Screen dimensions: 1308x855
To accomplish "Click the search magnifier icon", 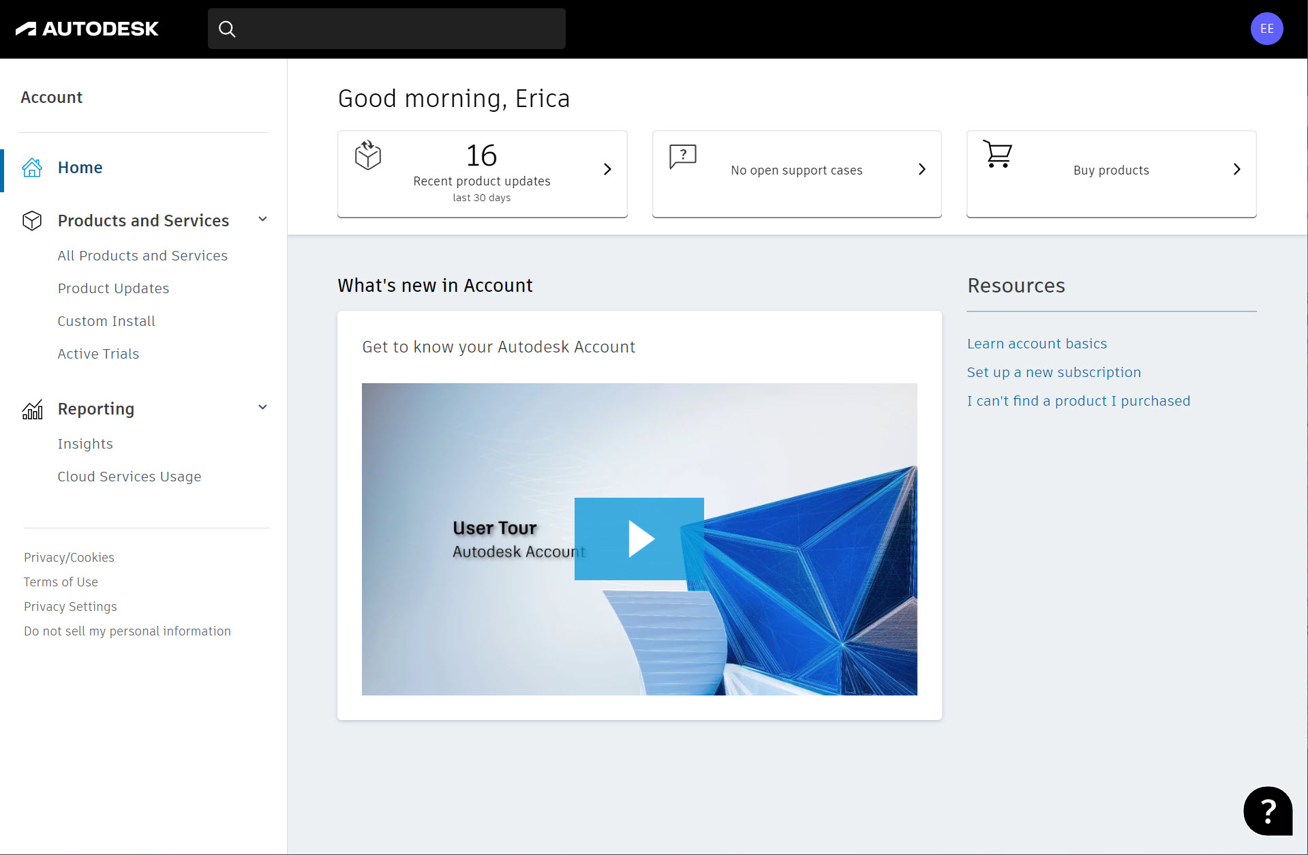I will 227,29.
